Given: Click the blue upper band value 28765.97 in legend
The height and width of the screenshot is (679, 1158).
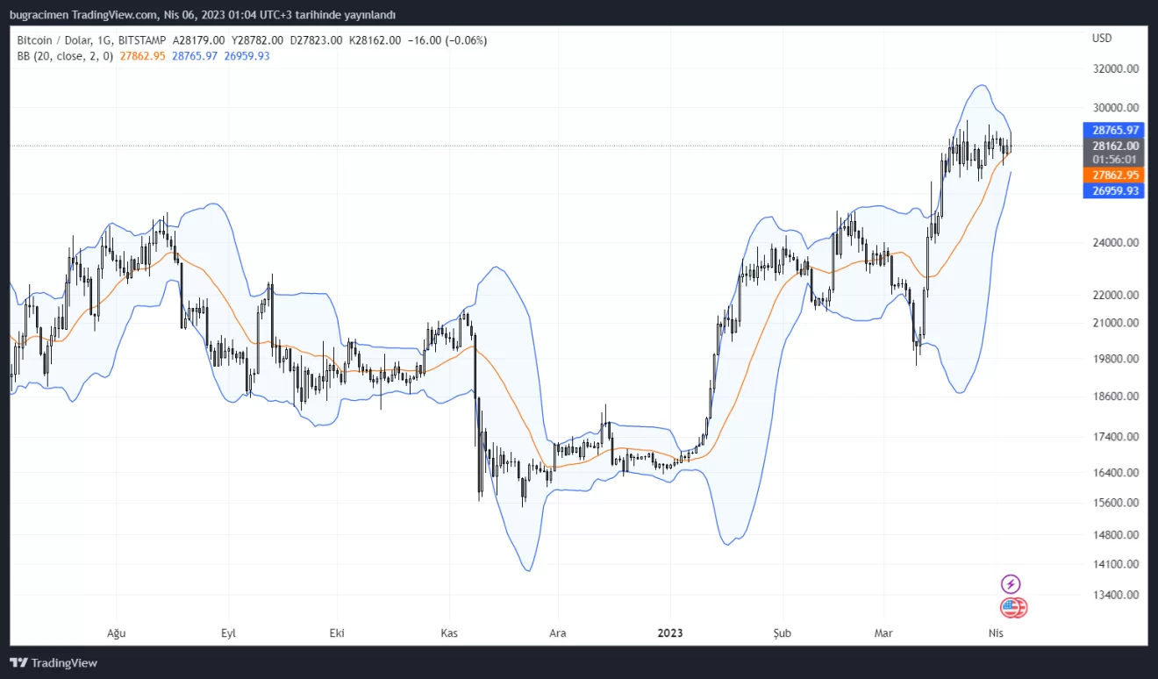Looking at the screenshot, I should (x=195, y=56).
